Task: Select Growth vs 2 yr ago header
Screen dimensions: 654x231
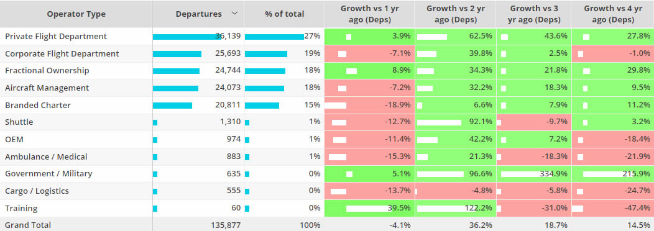Action: click(x=456, y=14)
